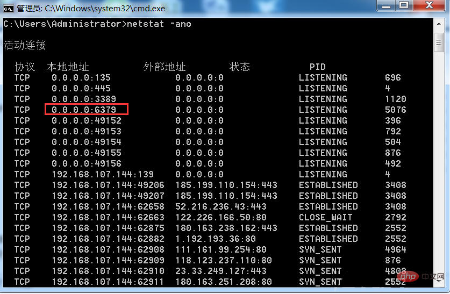Click foreign address 52.216.236.43:443
Screen dimensions: 450x294
[x=221, y=206]
